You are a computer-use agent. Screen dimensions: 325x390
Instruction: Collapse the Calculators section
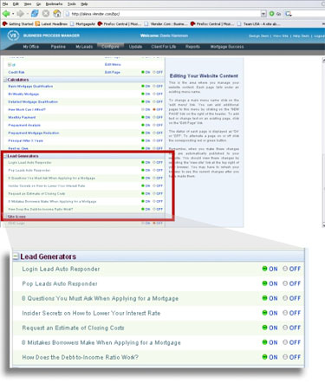click(5, 80)
